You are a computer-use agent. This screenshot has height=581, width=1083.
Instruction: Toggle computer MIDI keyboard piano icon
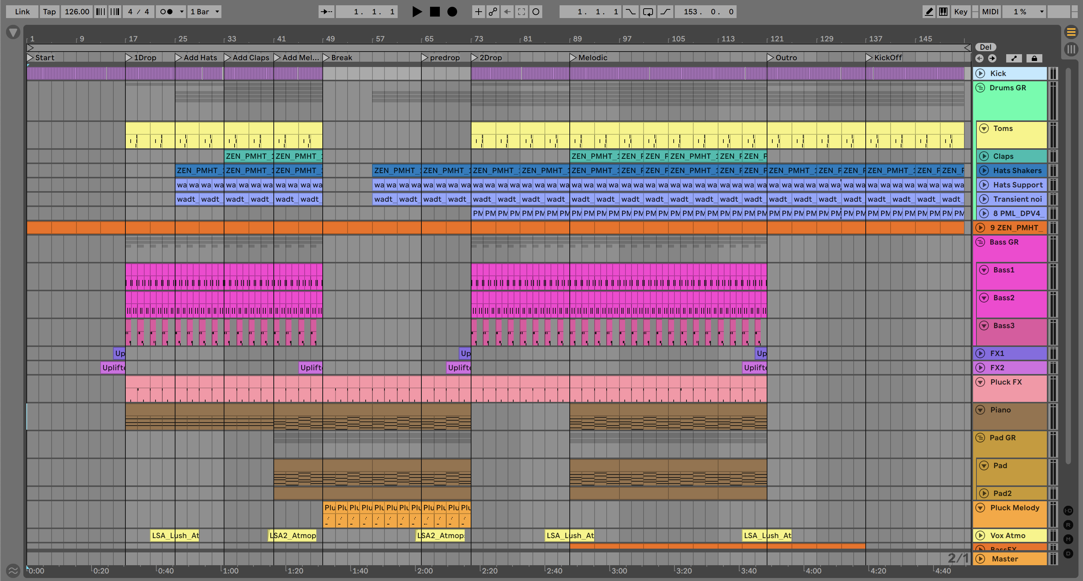pos(943,12)
